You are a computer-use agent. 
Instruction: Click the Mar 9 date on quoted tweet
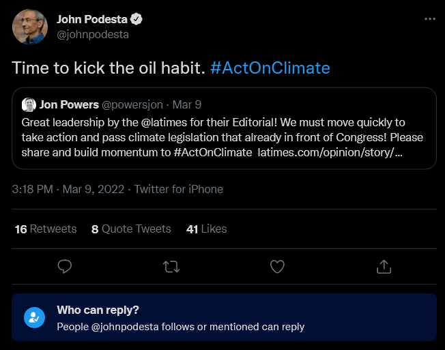coord(187,104)
